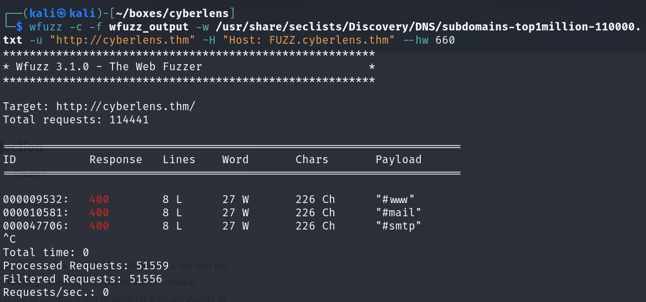Click the Filtered Requests value 51556
The width and height of the screenshot is (646, 302).
[145, 279]
